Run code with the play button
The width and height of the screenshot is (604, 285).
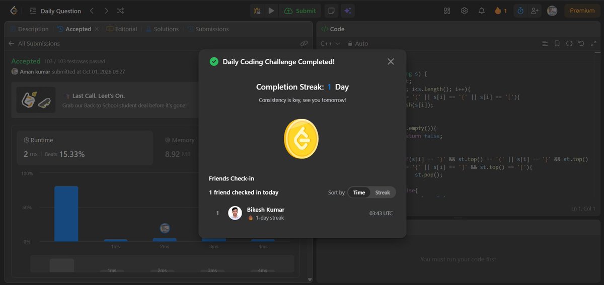click(x=271, y=11)
